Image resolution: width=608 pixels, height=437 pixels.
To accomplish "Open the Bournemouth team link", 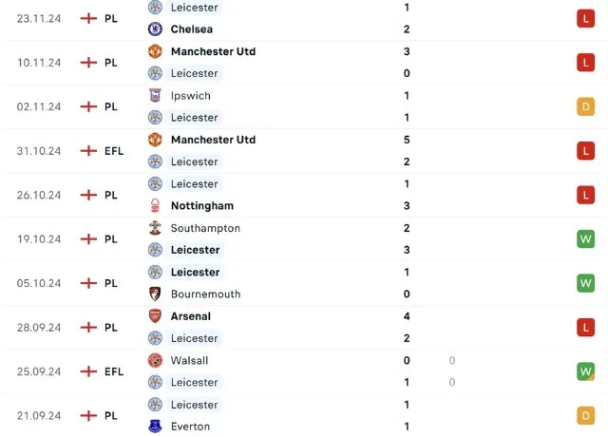I will [205, 294].
